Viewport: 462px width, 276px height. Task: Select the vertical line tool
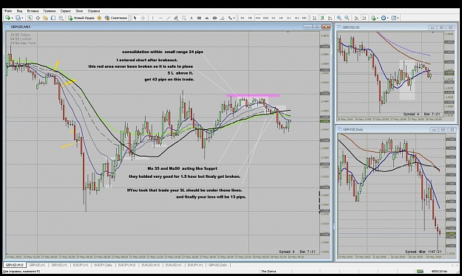pos(152,18)
